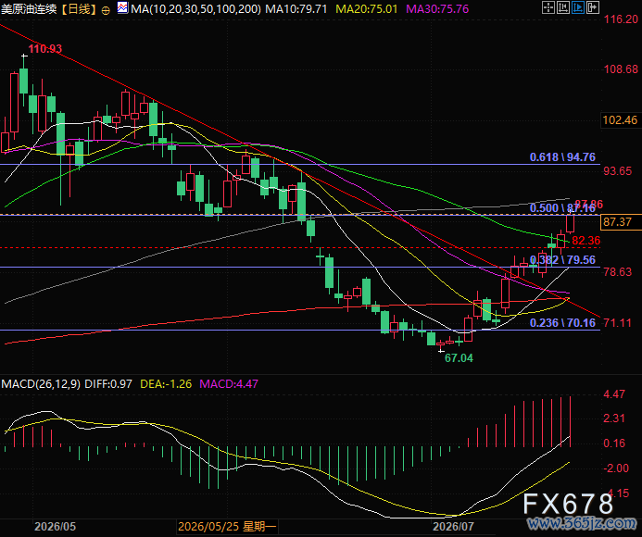The height and width of the screenshot is (537, 642).
Task: Click the 78.63 price axis value
Action: point(618,272)
